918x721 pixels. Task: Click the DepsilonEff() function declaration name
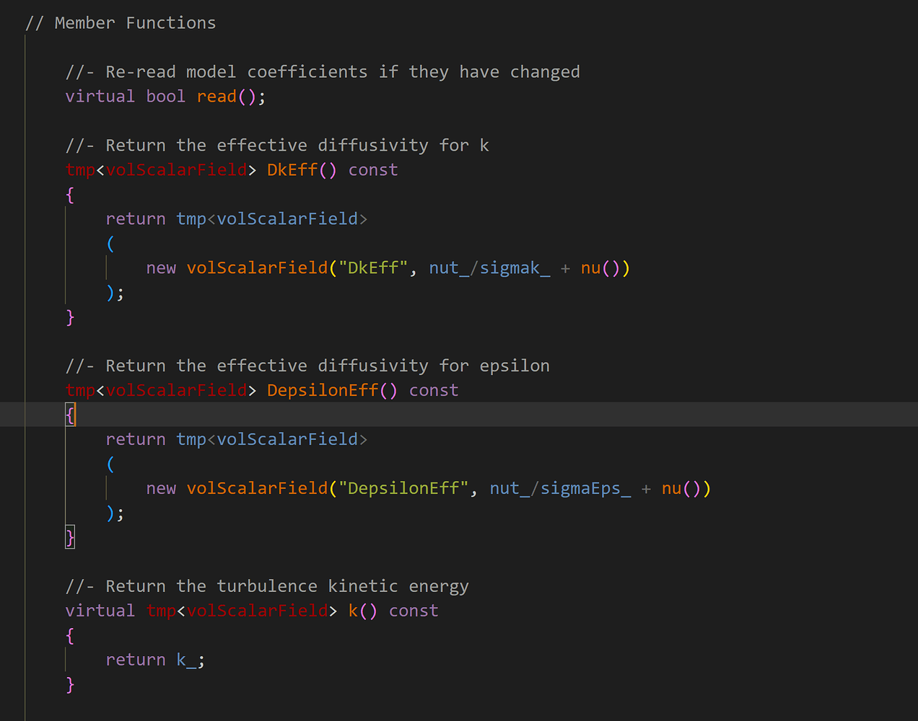click(x=323, y=391)
